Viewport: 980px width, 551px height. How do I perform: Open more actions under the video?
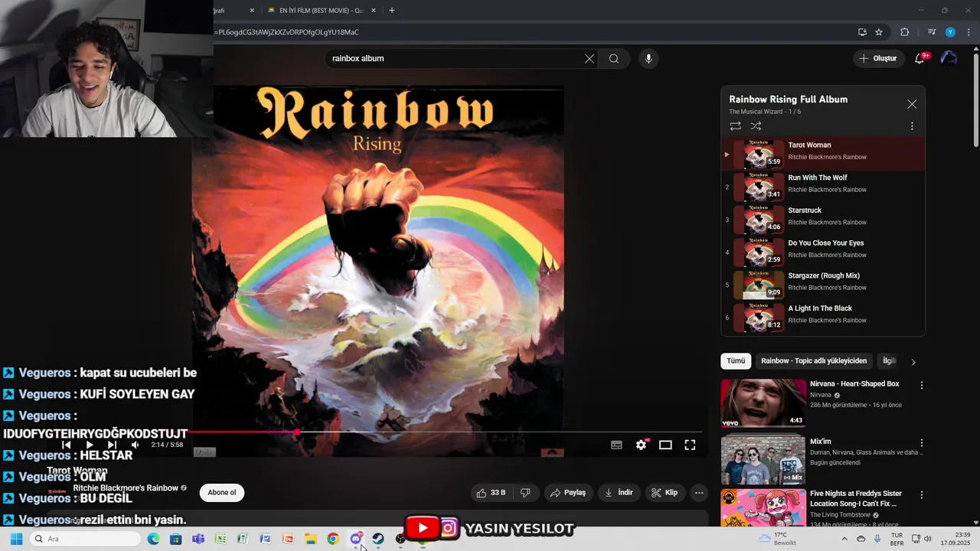699,493
